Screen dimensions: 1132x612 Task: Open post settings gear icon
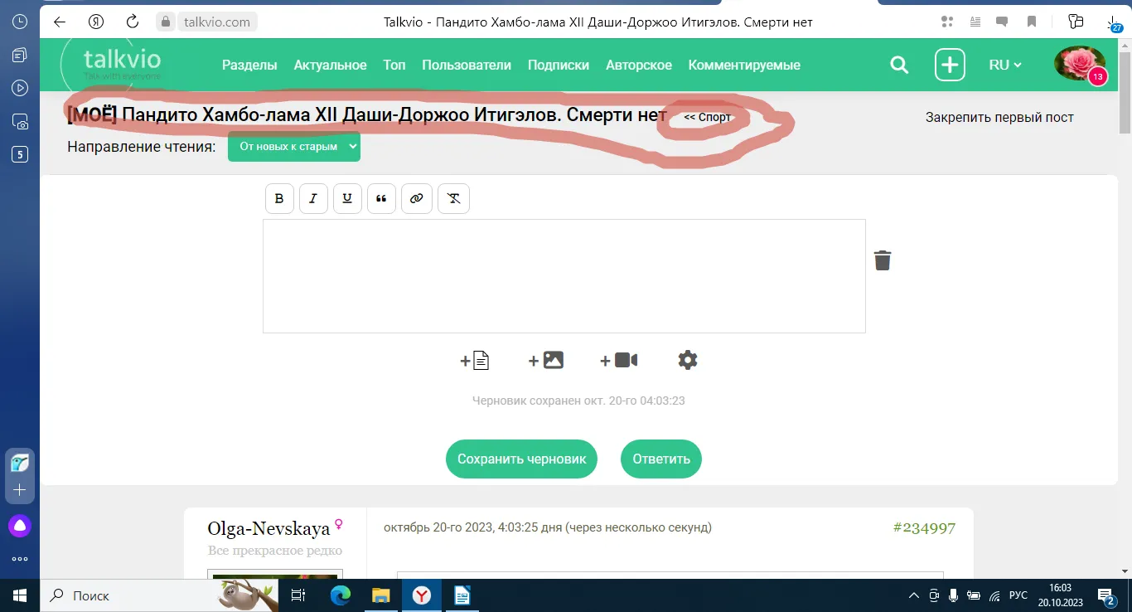coord(688,360)
